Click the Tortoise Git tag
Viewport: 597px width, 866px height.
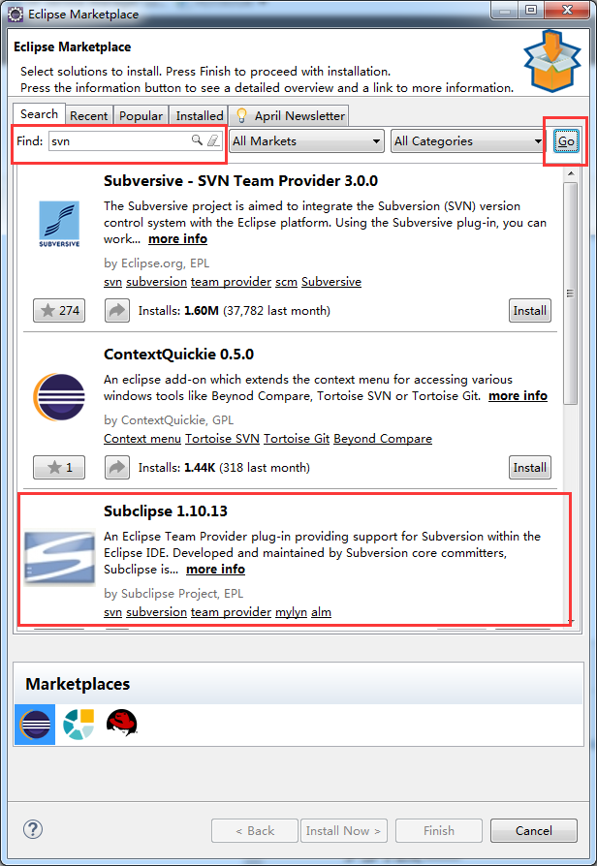[x=297, y=439]
